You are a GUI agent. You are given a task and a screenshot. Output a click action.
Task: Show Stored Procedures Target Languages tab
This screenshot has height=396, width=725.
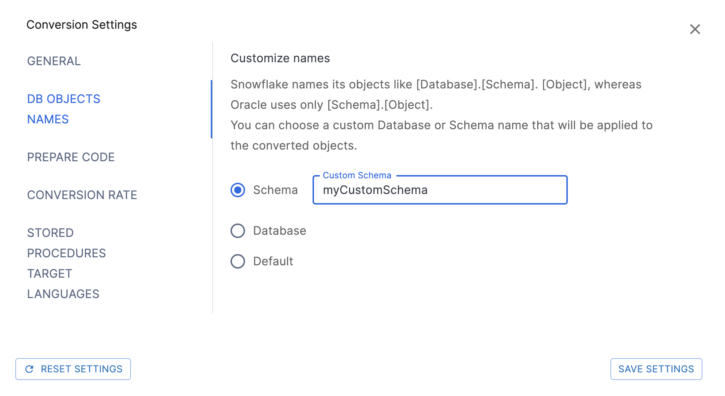(x=66, y=263)
